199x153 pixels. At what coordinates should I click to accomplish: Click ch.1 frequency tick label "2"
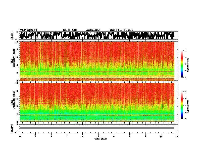17,73
